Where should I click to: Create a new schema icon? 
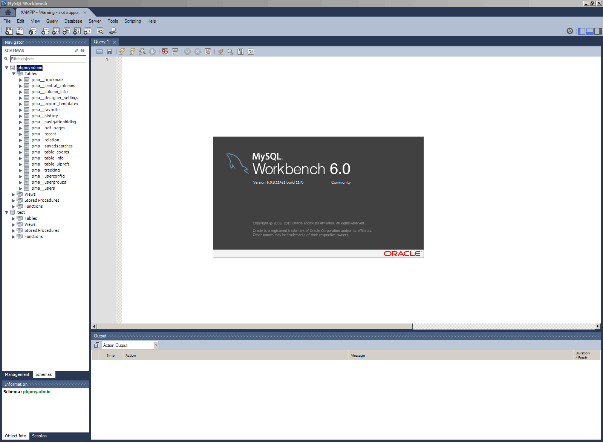point(45,31)
